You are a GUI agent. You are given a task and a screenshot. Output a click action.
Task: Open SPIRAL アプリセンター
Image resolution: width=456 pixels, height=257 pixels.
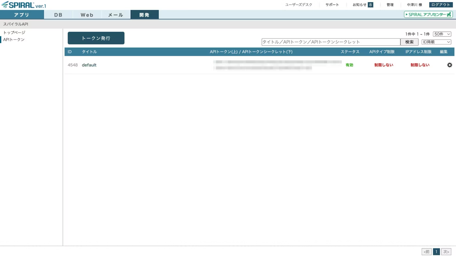click(x=428, y=14)
